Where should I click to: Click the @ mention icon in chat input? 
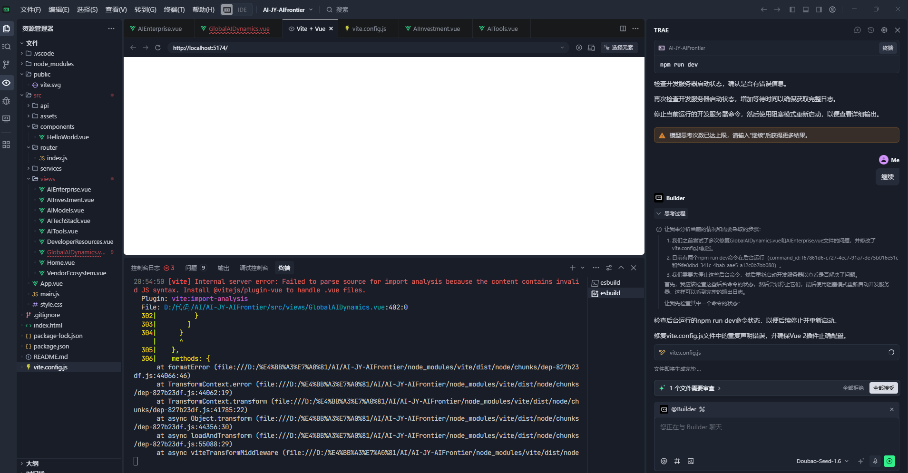[x=663, y=461]
